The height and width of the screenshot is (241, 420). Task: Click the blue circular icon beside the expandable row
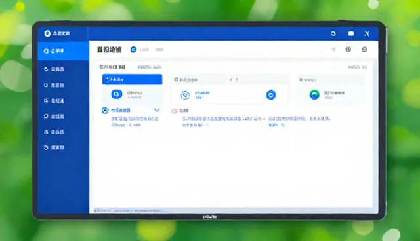click(105, 110)
